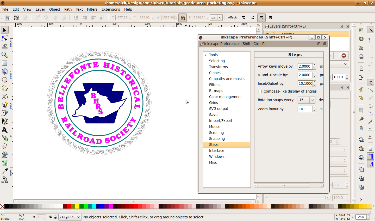The image size is (375, 221).
Task: Toggle the global snapping button
Action: coord(371,30)
